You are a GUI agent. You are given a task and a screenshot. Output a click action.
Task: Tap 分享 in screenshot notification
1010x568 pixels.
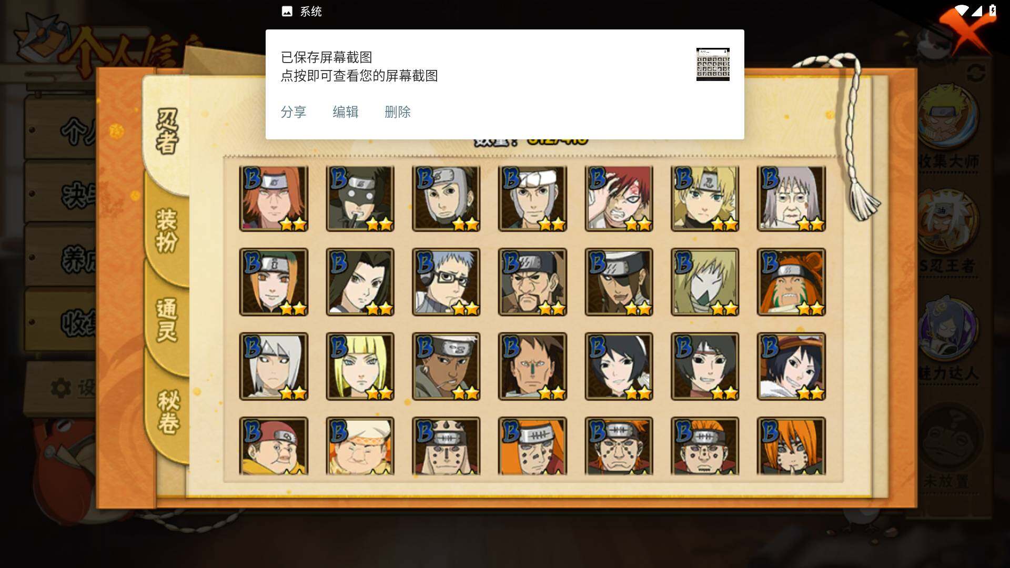(294, 112)
